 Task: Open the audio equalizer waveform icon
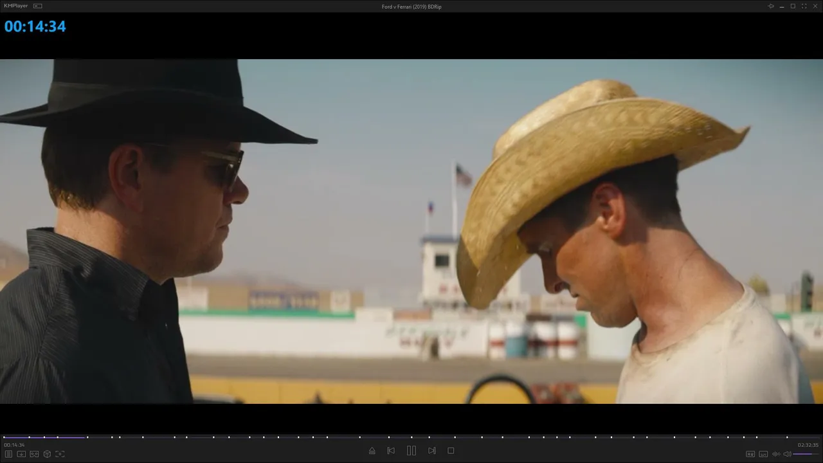pos(776,454)
